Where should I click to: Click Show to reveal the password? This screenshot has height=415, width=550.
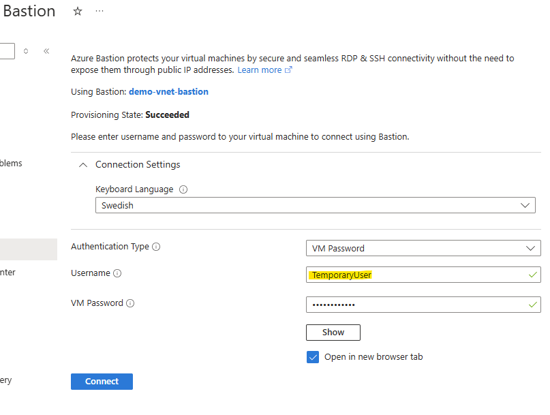[x=333, y=333]
